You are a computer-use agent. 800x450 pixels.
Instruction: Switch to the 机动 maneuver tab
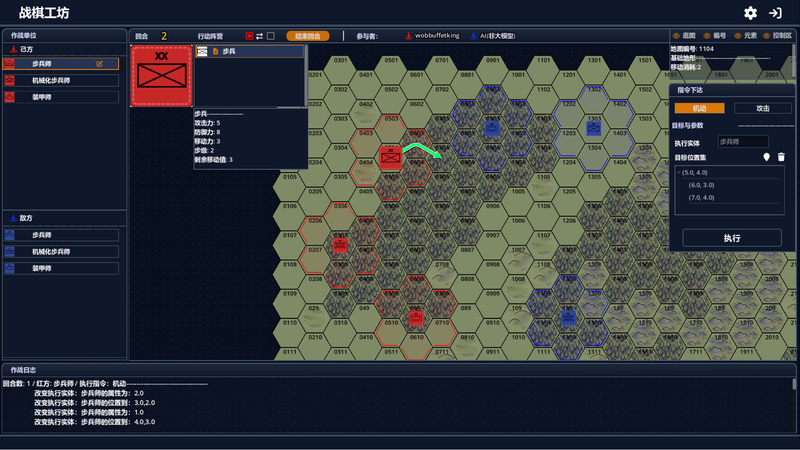pos(700,108)
